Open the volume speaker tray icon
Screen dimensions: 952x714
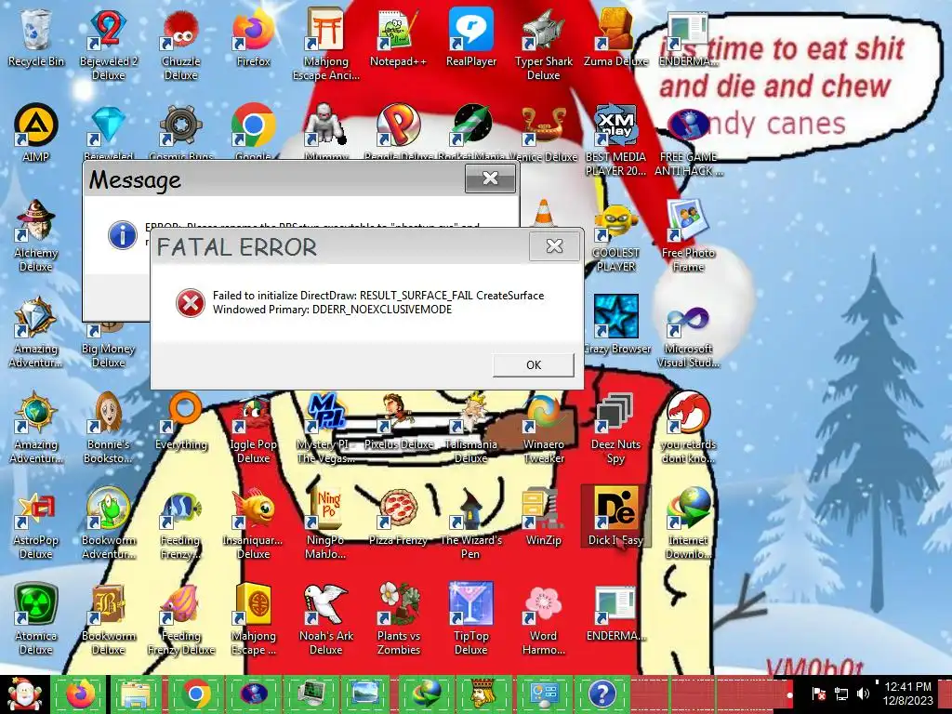coord(863,694)
